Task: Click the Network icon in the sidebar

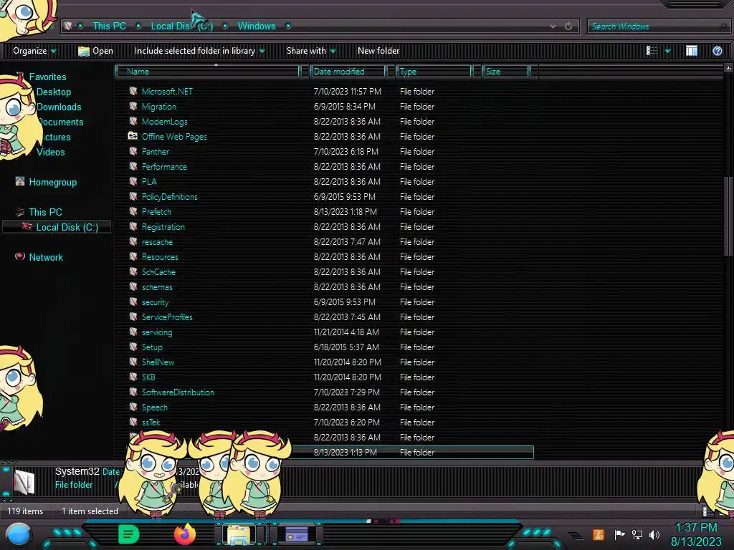Action: click(19, 256)
